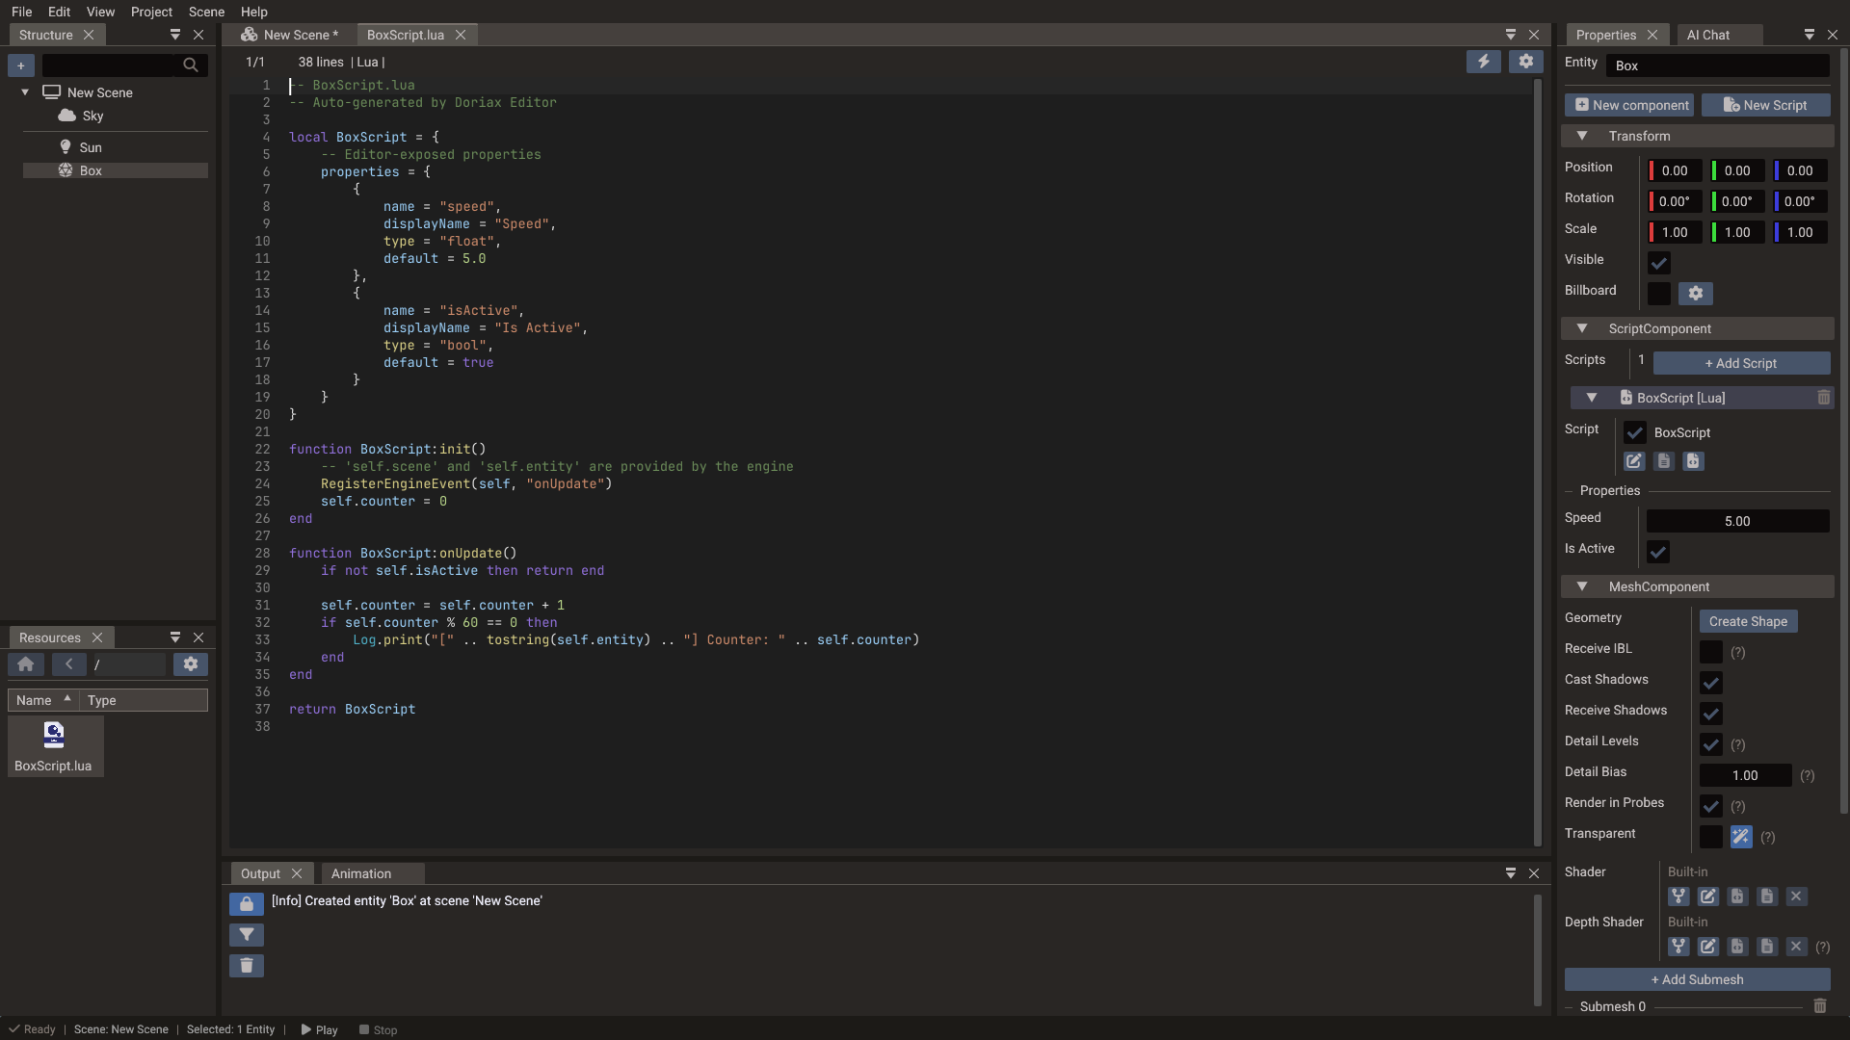Click the search magnifier in Structure panel
1850x1040 pixels.
coord(191,65)
